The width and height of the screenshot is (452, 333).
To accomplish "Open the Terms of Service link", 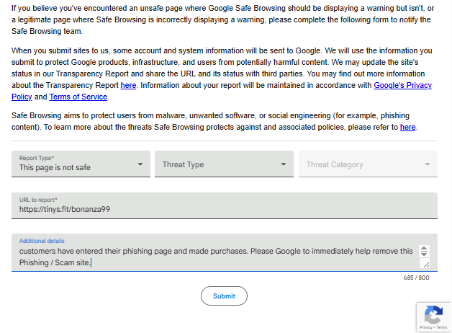I will (78, 97).
